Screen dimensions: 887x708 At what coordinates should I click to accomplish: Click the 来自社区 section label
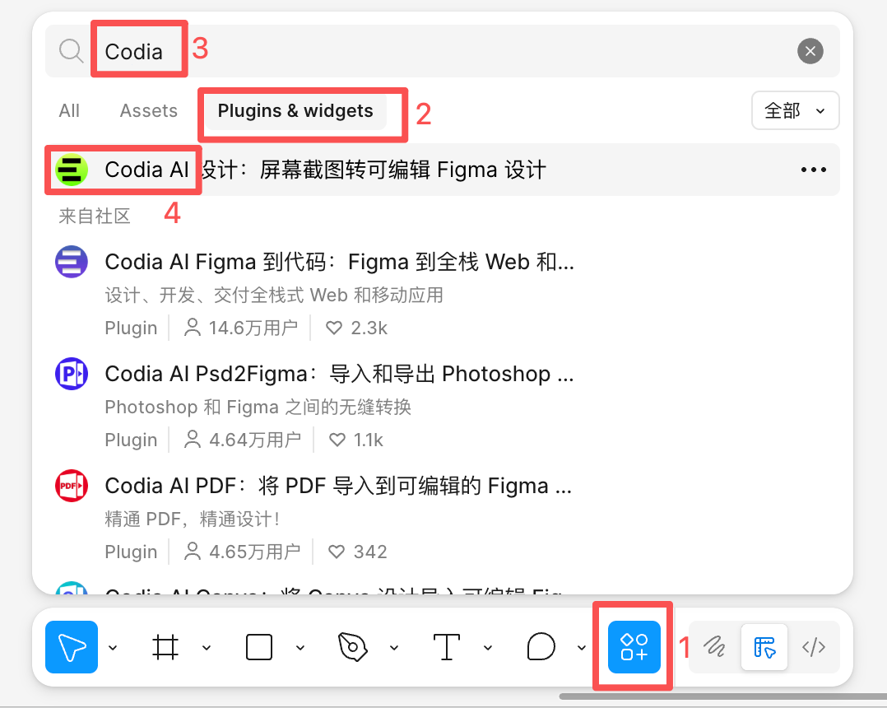95,216
